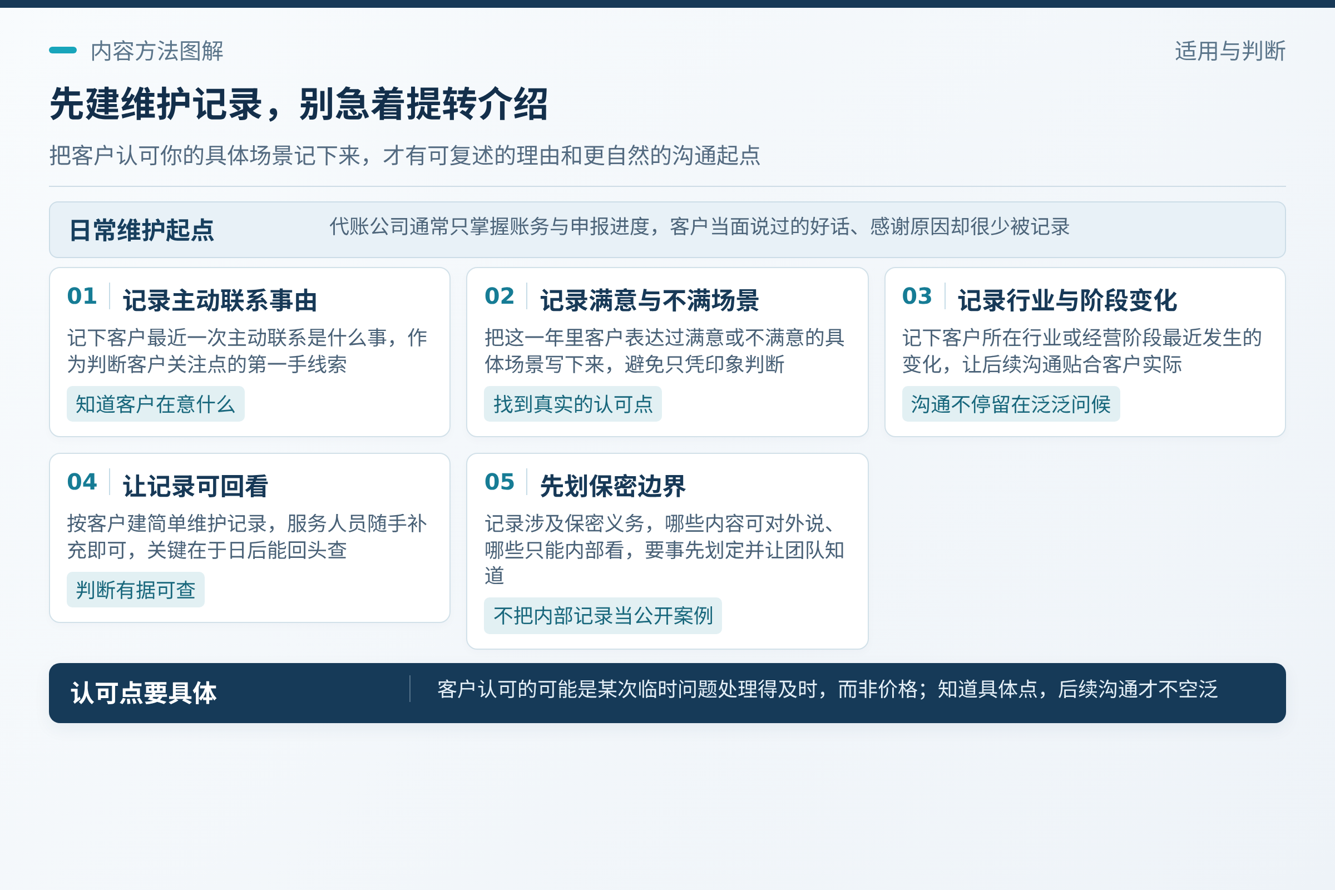Click the header label 内容方法图解
Screen dimensions: 1335x890
point(157,51)
